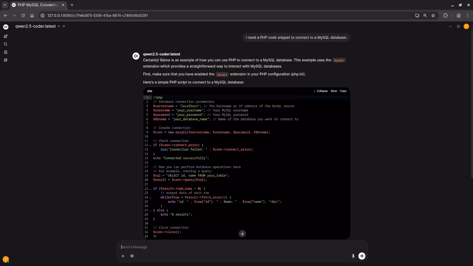Save the code block with the Save button

click(333, 91)
